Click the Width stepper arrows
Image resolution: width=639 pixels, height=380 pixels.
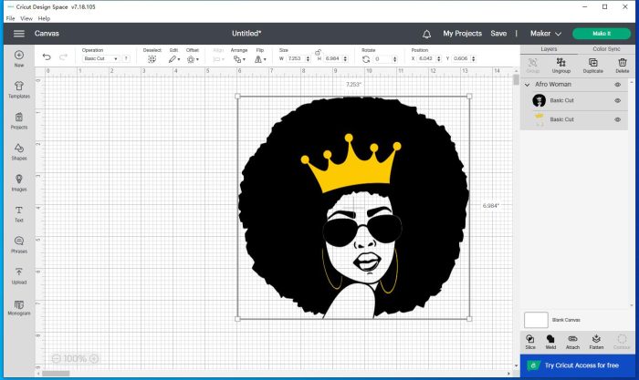point(309,58)
